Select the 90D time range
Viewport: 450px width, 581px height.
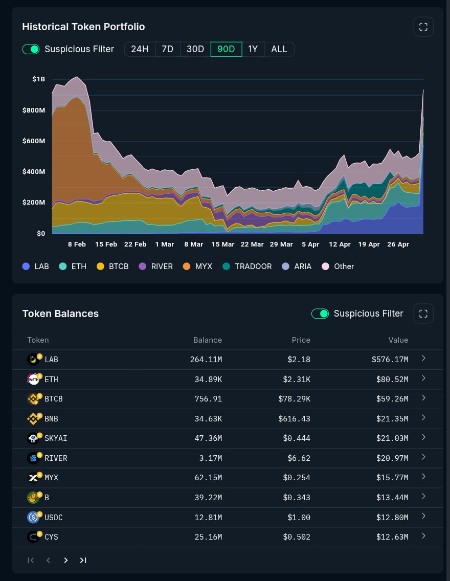227,49
